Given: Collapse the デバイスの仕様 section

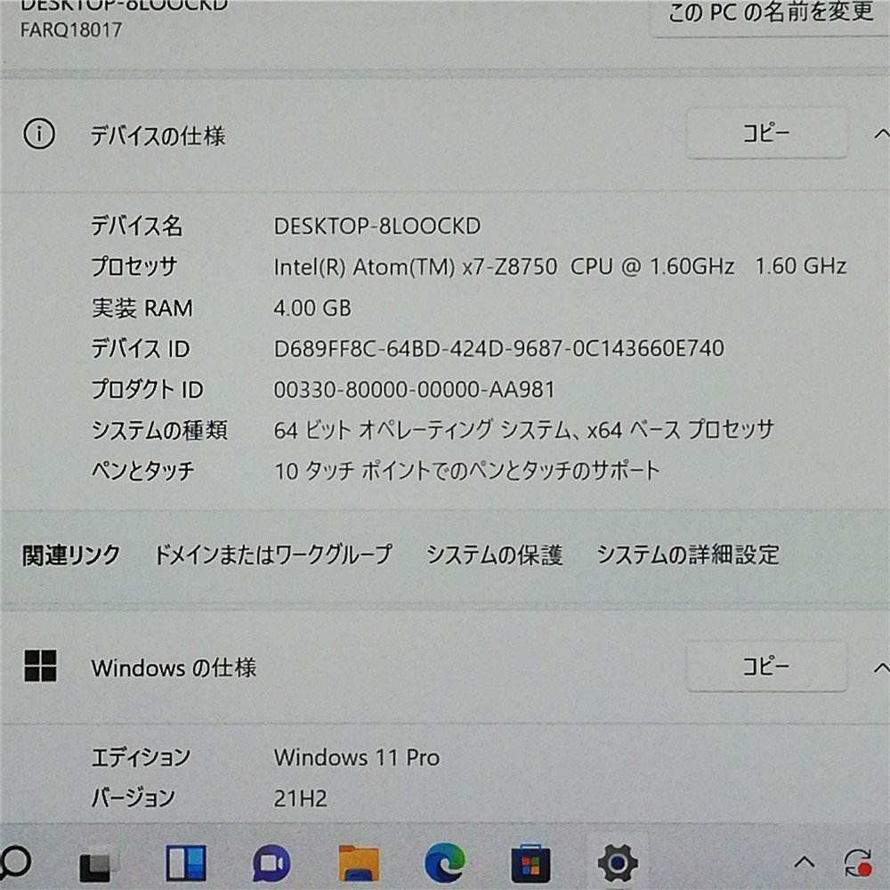Looking at the screenshot, I should (879, 133).
